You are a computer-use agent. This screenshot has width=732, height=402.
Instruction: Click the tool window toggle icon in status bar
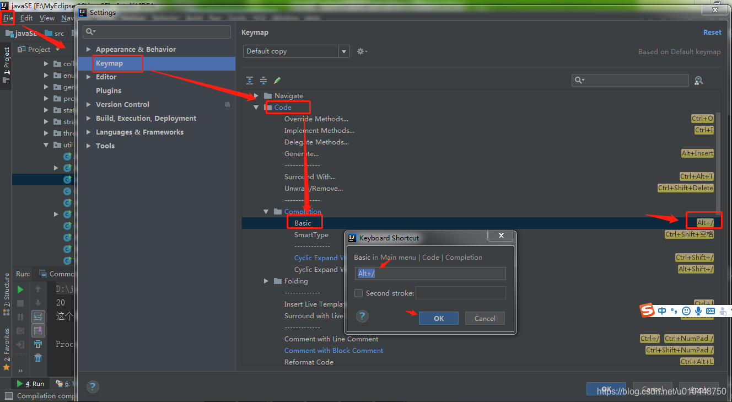(8, 396)
